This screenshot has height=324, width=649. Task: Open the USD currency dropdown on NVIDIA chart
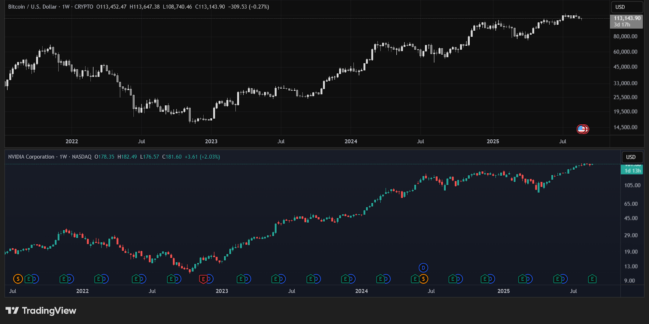632,157
